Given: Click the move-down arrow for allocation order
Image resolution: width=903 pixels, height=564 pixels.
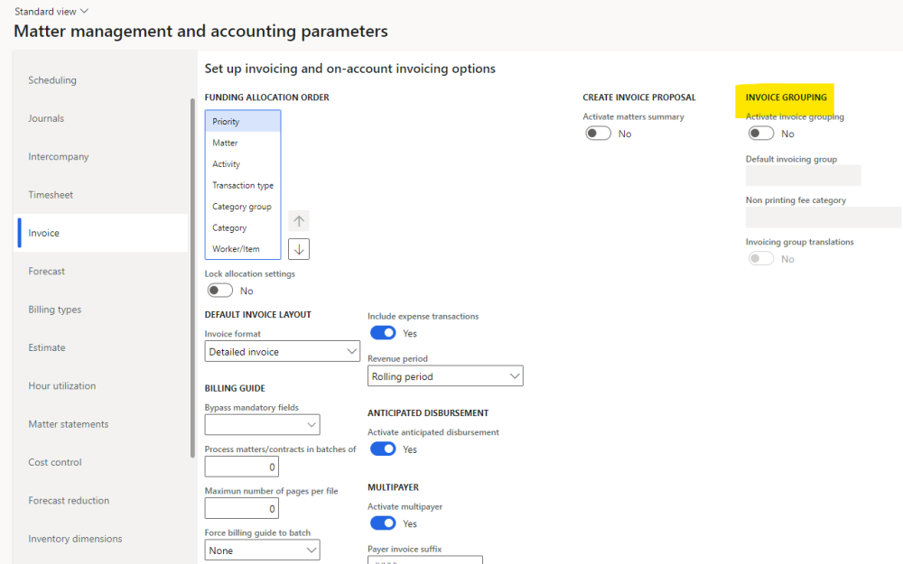Looking at the screenshot, I should click(x=298, y=248).
